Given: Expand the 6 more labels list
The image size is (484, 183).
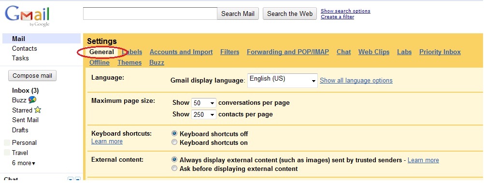Looking at the screenshot, I should (x=24, y=163).
